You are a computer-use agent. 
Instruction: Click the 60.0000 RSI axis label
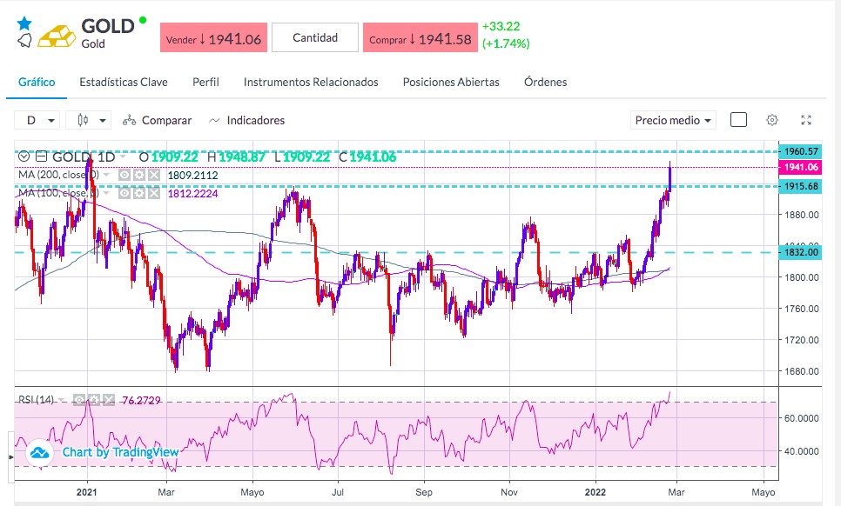pyautogui.click(x=801, y=418)
